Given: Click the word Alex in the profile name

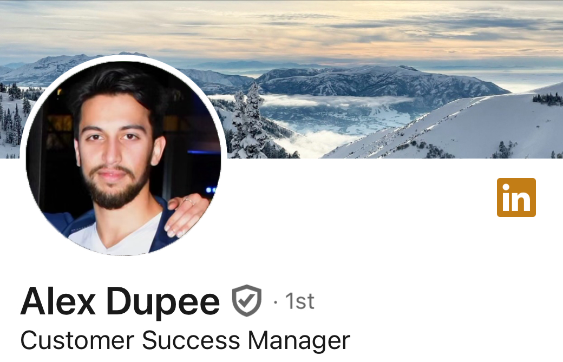Looking at the screenshot, I should click(x=58, y=301).
